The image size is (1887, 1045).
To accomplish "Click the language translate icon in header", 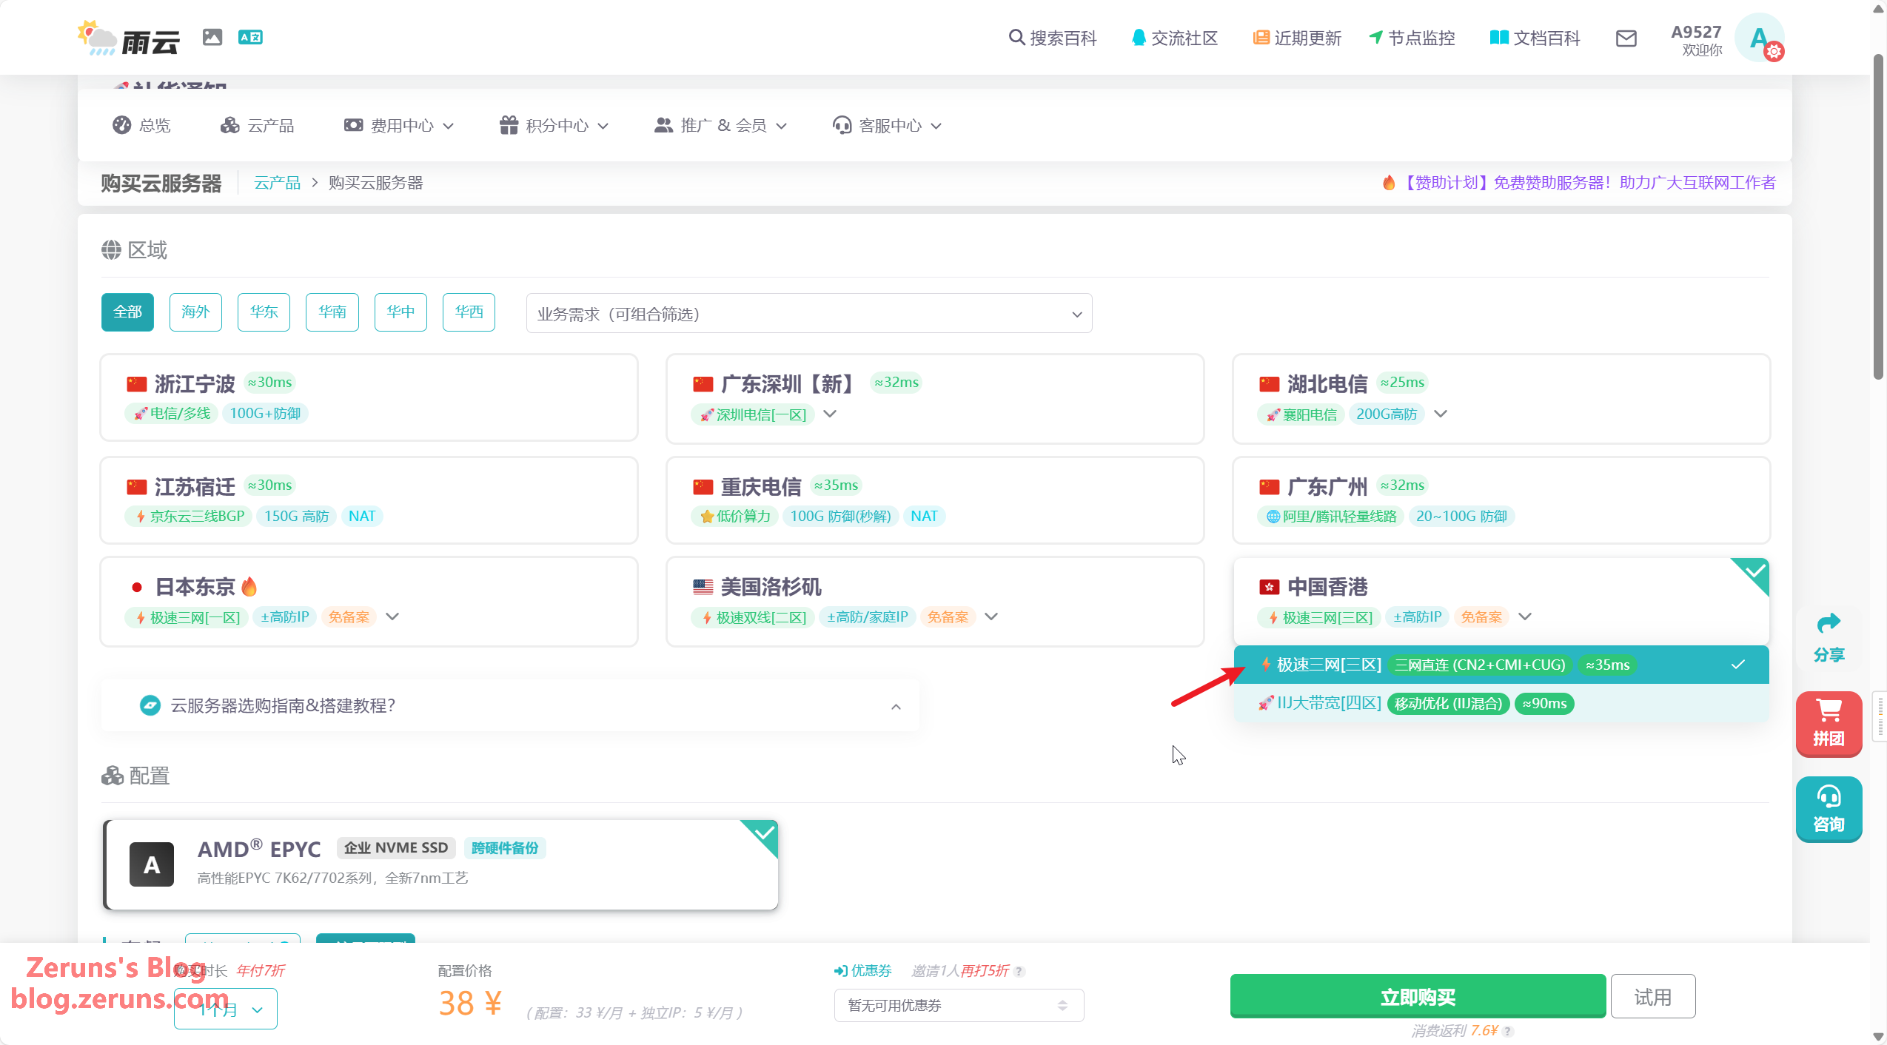I will [250, 37].
